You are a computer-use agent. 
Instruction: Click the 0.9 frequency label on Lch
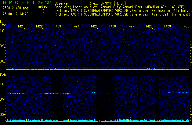point(2,46)
